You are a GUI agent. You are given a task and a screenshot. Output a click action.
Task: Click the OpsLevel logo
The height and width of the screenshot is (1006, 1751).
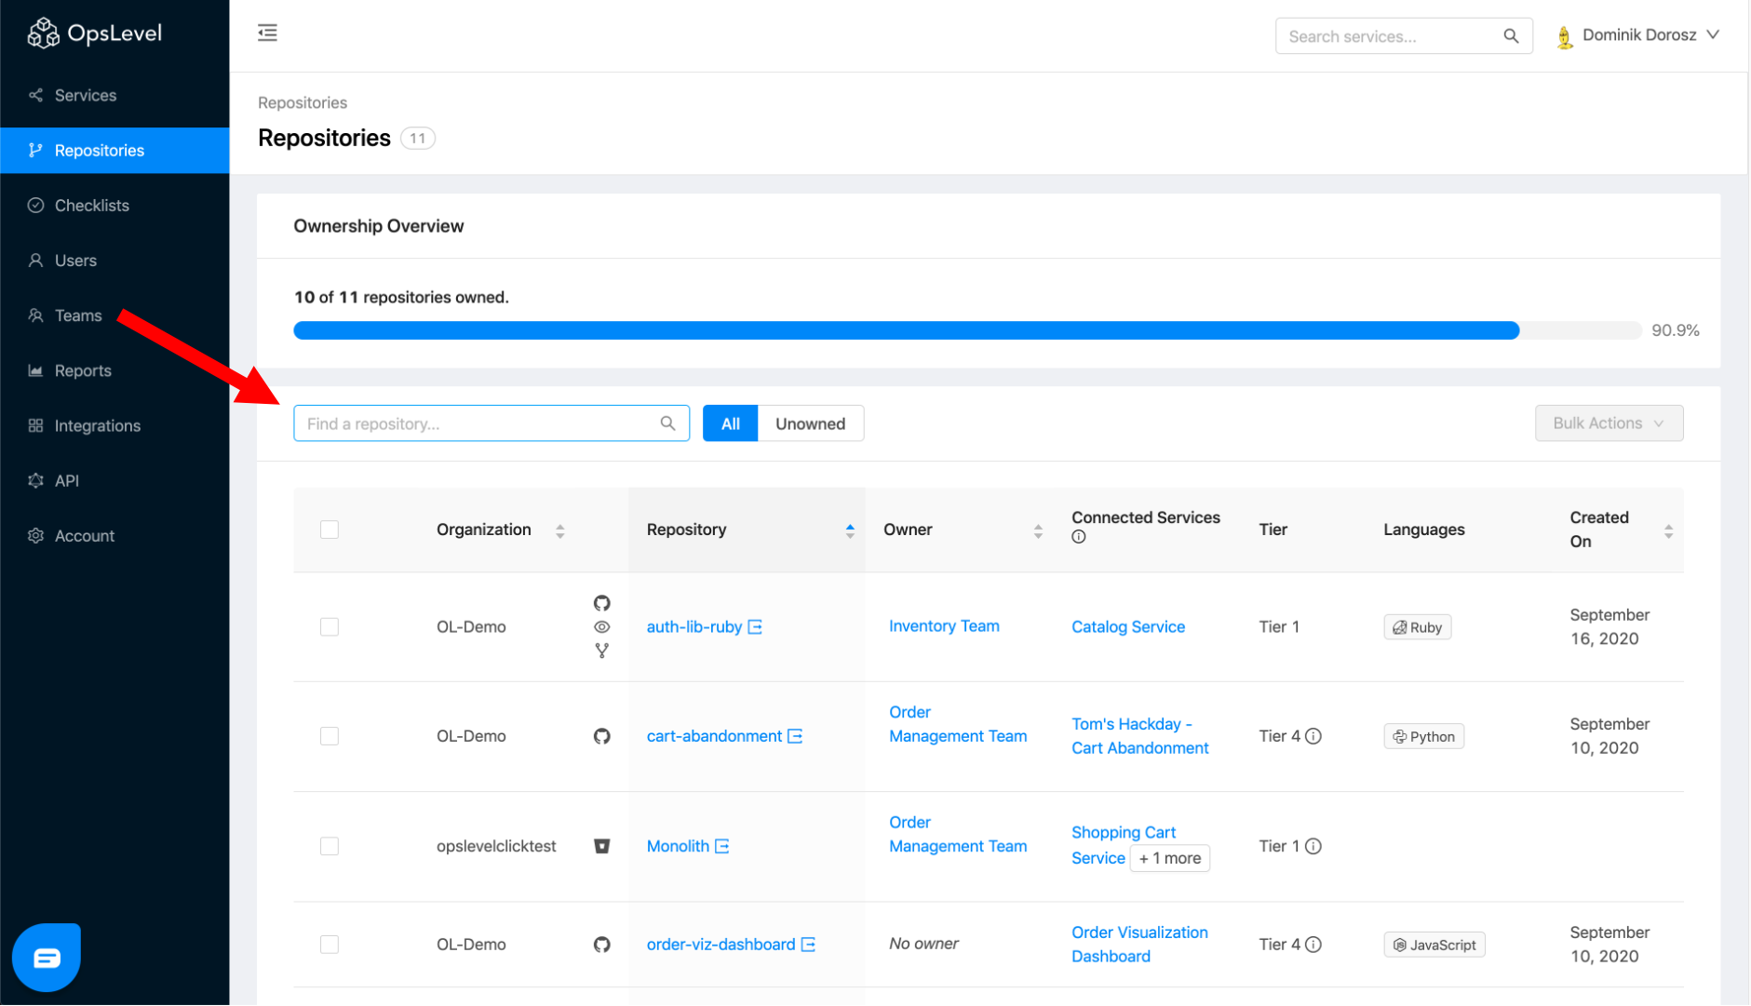(94, 34)
